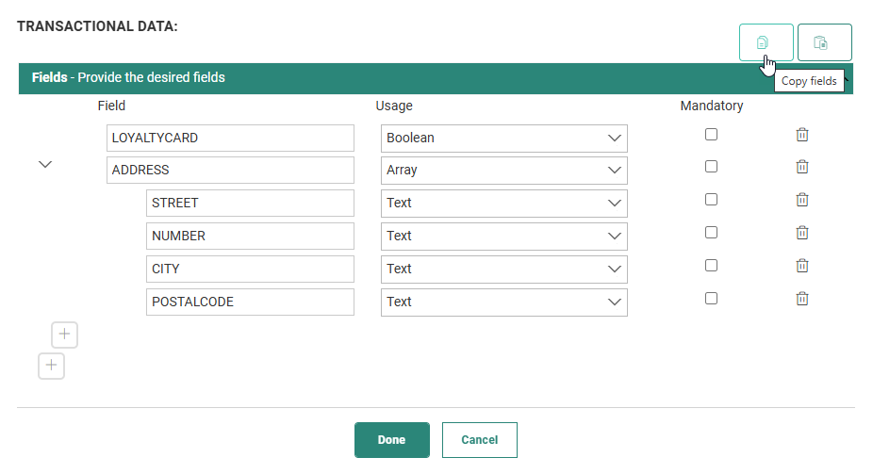Delete the NUMBER sub-field row
Screen dimensions: 873x474
click(x=802, y=233)
